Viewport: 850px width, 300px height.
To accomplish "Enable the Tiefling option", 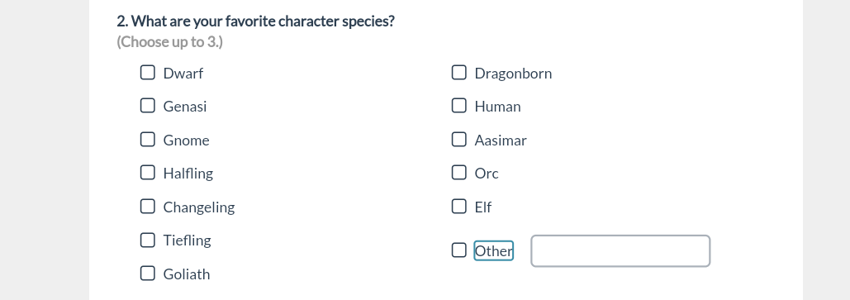I will (147, 240).
